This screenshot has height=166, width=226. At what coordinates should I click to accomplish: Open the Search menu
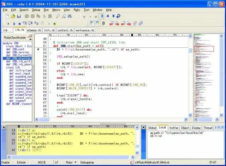(x=24, y=10)
